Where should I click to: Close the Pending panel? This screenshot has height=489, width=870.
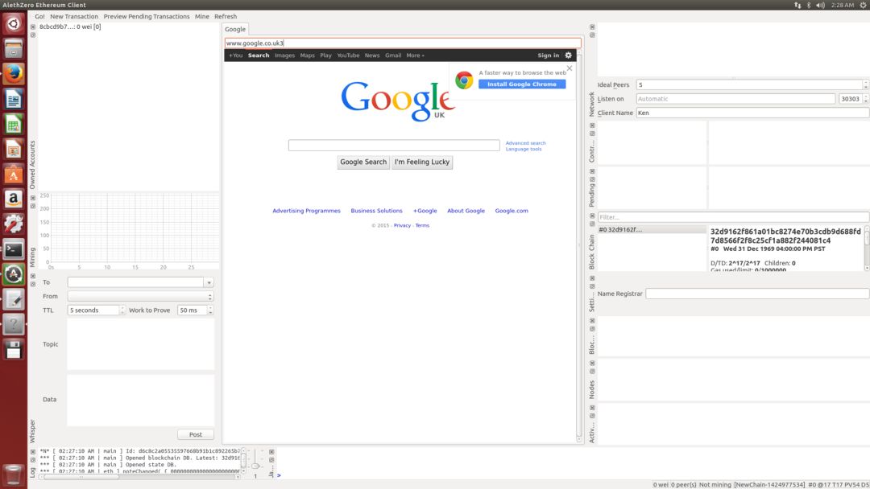[592, 171]
